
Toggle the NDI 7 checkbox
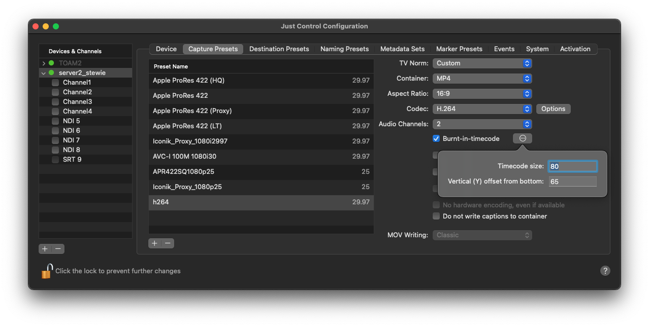[55, 140]
